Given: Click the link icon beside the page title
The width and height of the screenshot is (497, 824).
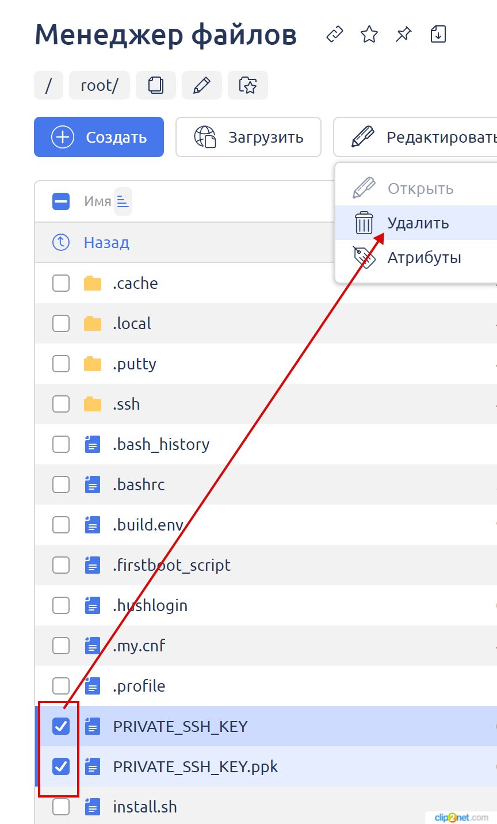Looking at the screenshot, I should point(334,35).
